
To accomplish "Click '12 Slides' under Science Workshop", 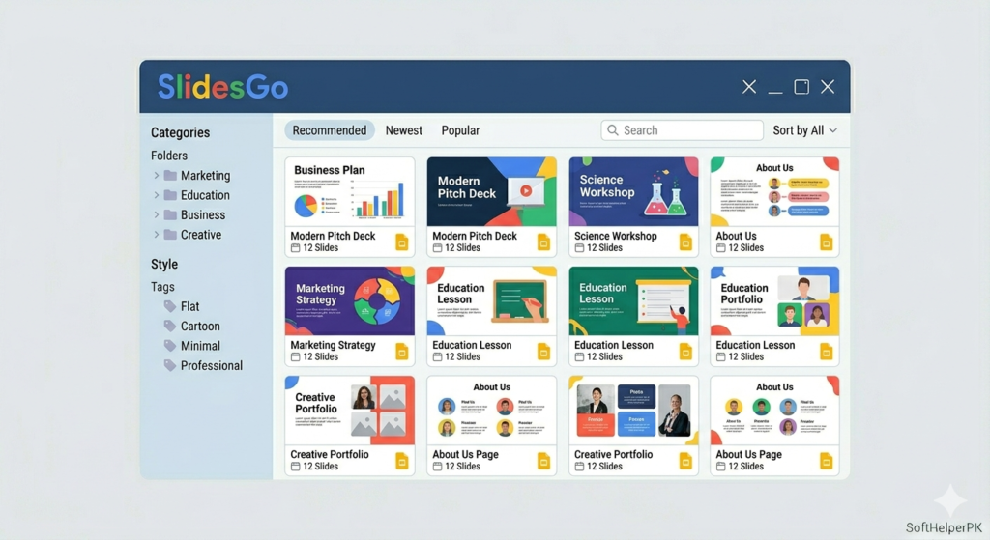I will (604, 248).
